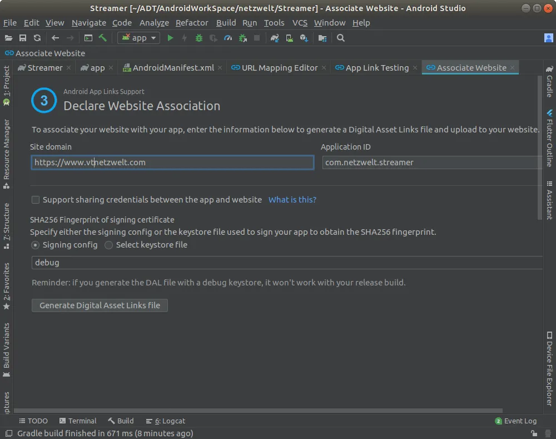Debug the app using the bug icon
This screenshot has height=439, width=556.
[x=198, y=38]
